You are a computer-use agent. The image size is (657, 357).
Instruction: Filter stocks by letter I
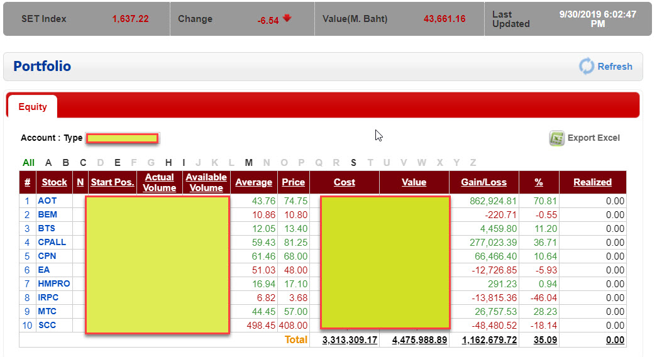point(184,163)
